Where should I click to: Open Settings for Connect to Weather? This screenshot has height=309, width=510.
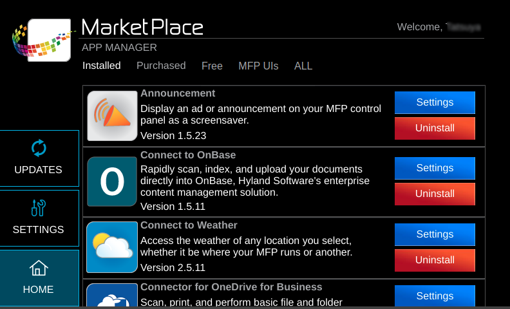[435, 234]
